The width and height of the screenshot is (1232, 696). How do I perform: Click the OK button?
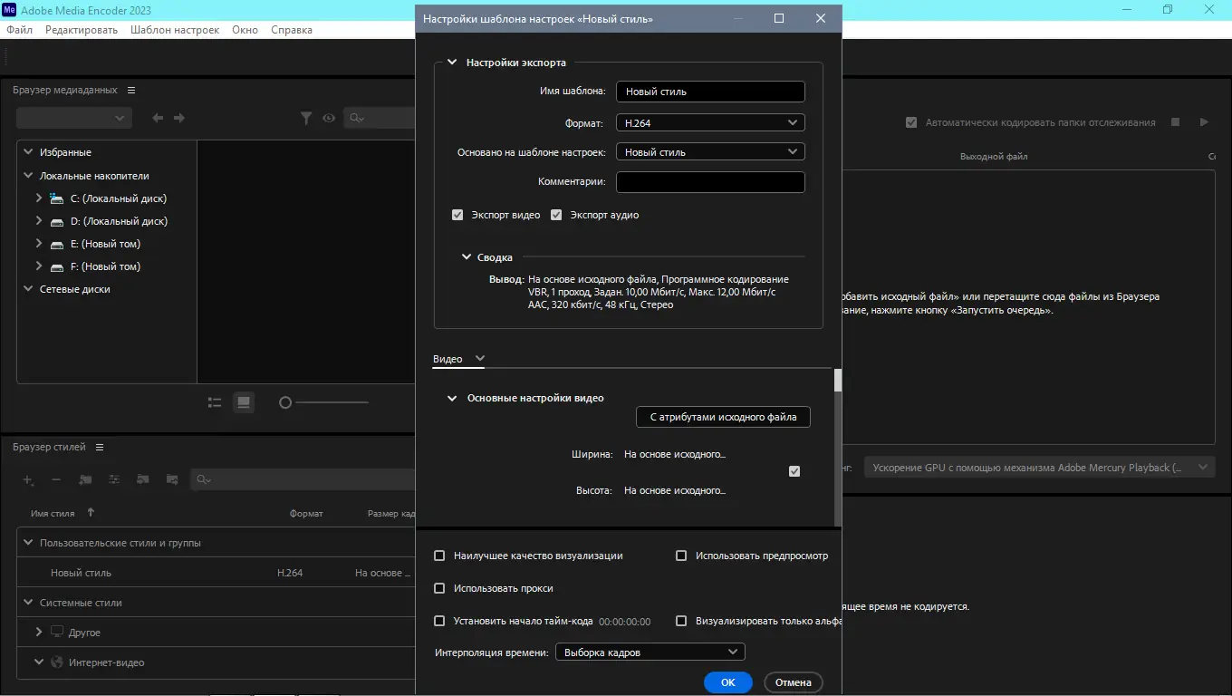[x=728, y=682]
